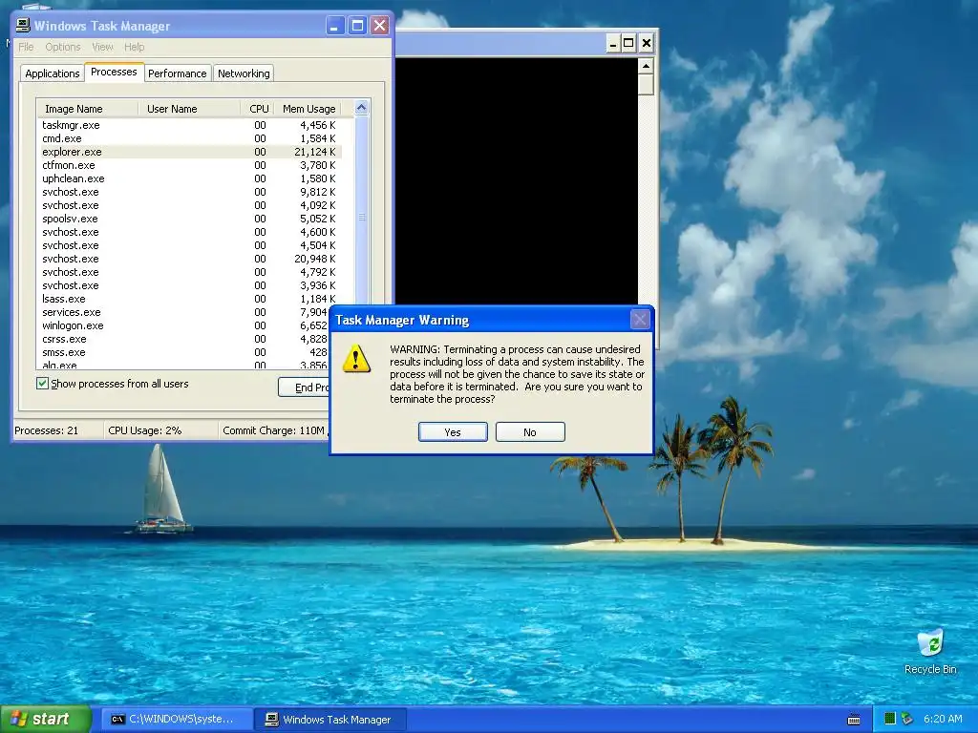This screenshot has height=733, width=978.
Task: Click the Task Manager title bar icon
Action: tap(23, 25)
